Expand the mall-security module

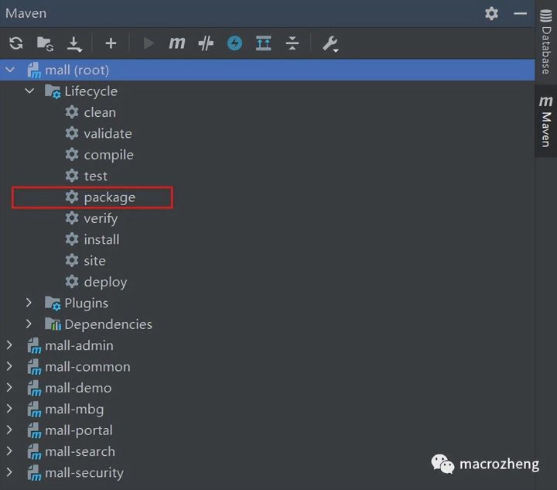(x=9, y=472)
